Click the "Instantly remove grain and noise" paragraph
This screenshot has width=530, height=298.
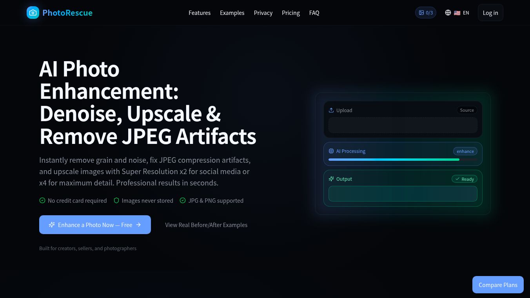(145, 171)
